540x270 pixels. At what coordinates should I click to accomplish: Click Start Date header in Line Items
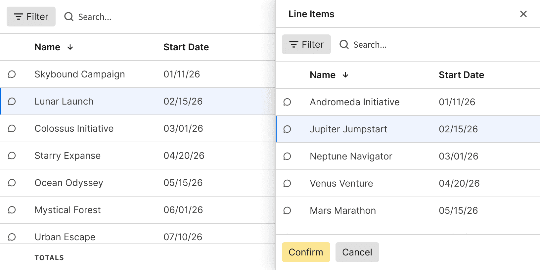pos(461,75)
